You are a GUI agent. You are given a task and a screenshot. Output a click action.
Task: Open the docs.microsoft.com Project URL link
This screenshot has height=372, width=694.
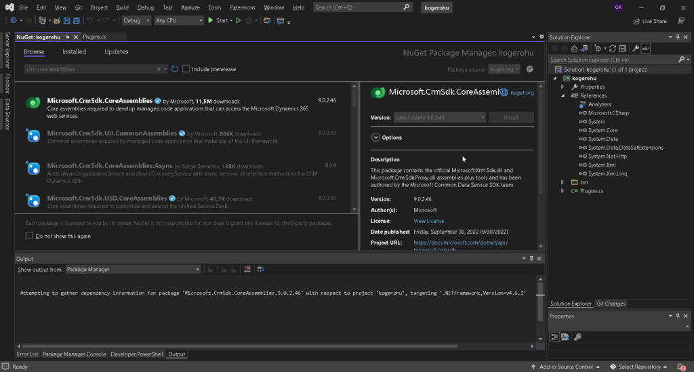tap(460, 245)
